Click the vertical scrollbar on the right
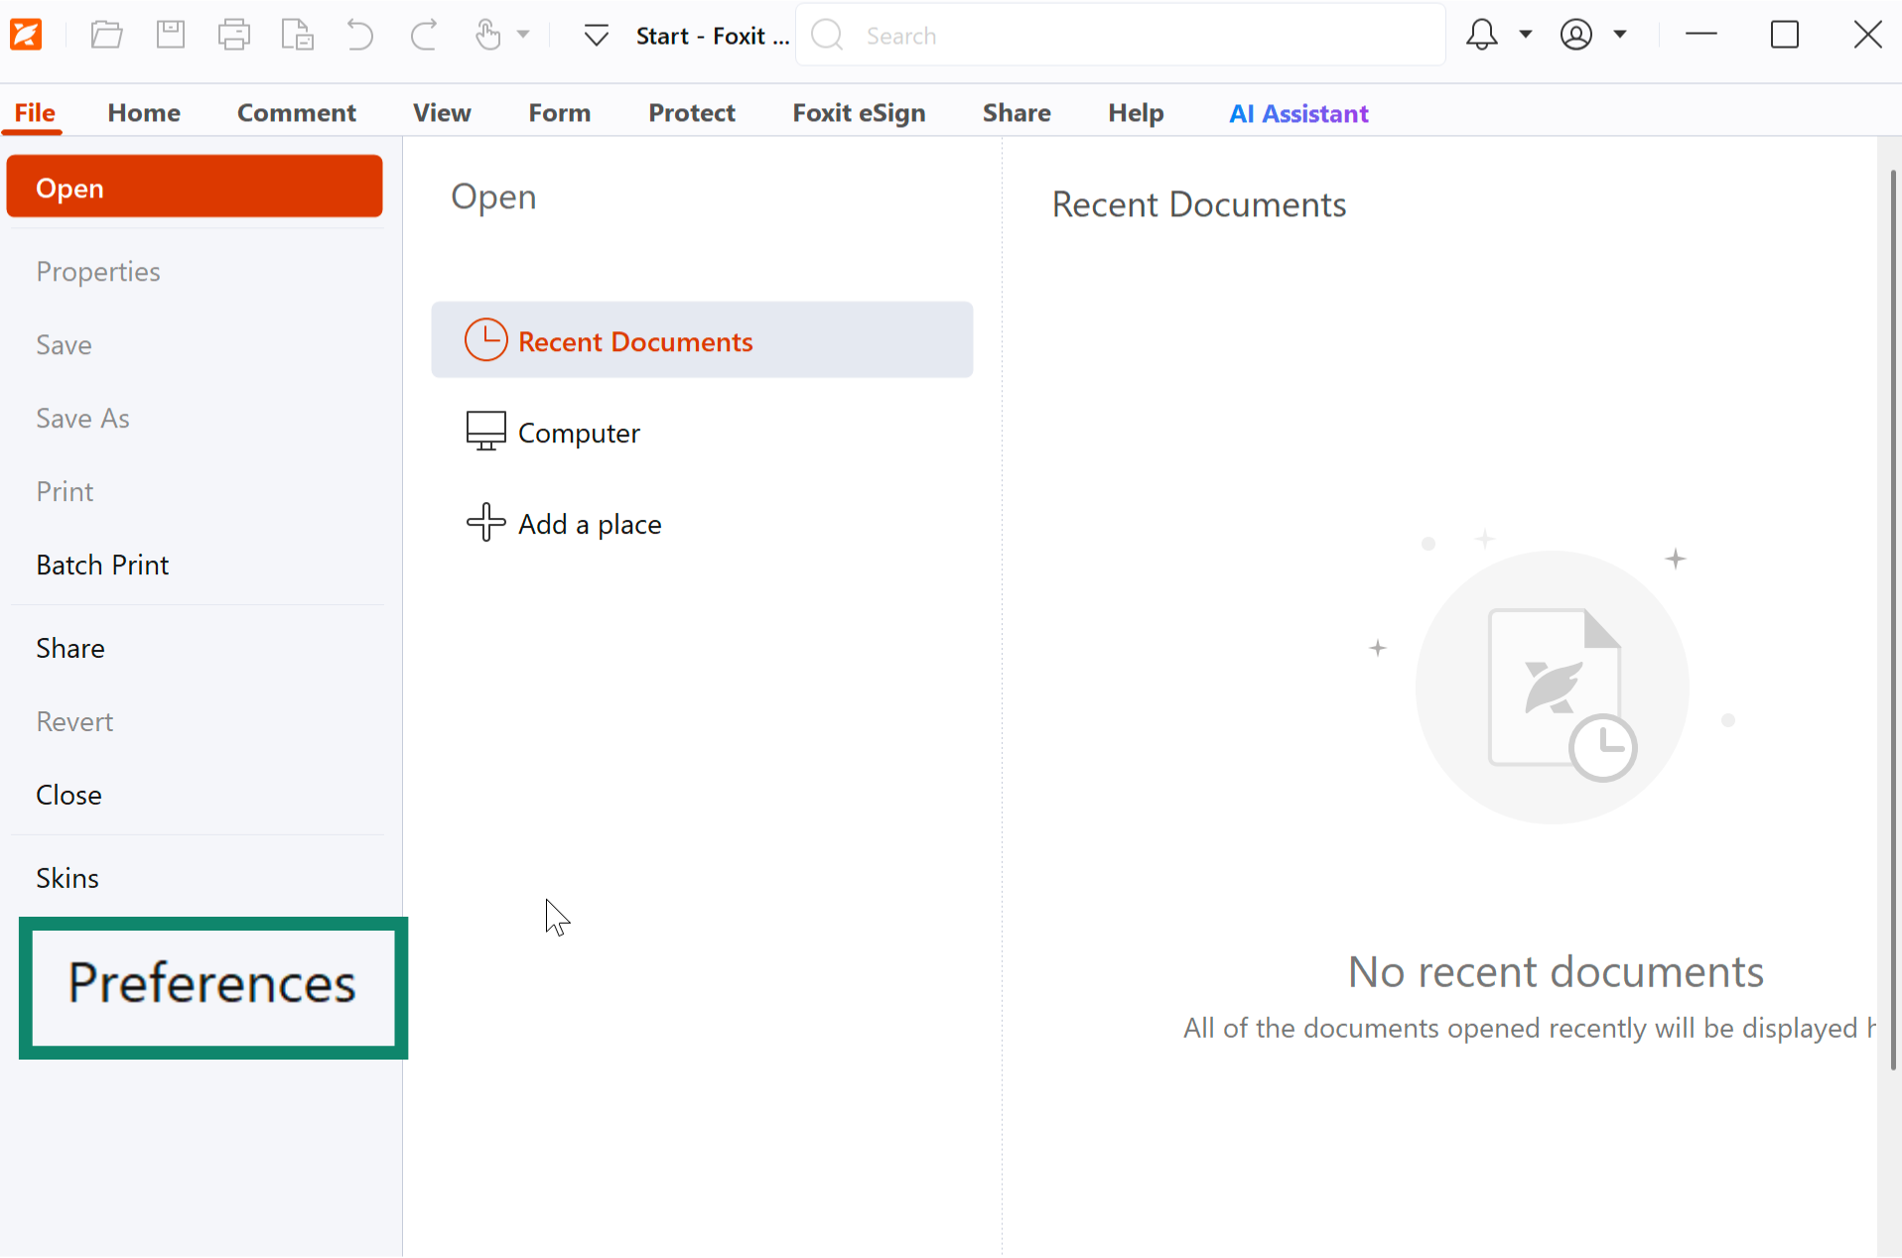Image resolution: width=1902 pixels, height=1258 pixels. (1892, 615)
